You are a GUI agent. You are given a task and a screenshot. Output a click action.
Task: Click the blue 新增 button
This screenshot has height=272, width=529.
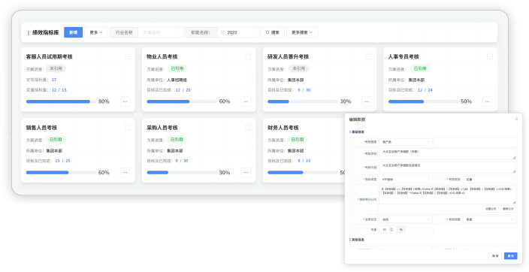73,32
